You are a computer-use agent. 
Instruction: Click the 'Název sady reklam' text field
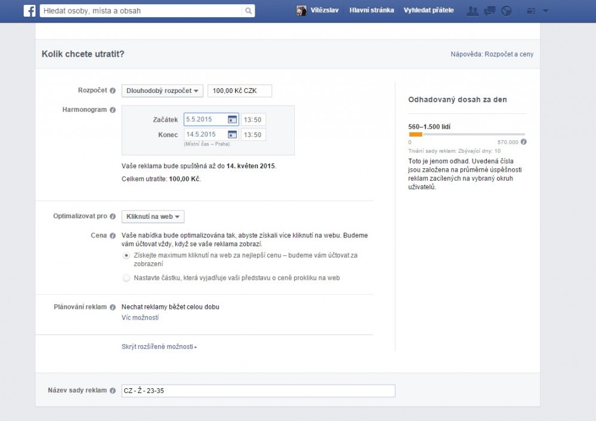coord(258,391)
